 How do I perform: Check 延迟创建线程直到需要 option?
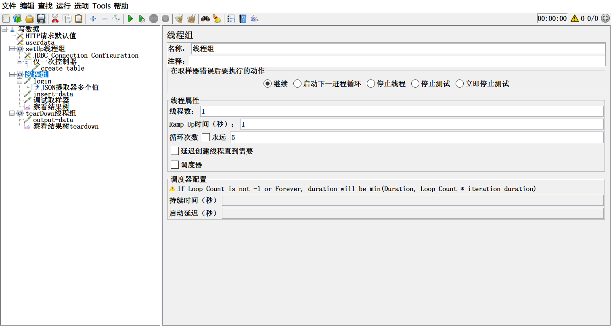pyautogui.click(x=175, y=151)
